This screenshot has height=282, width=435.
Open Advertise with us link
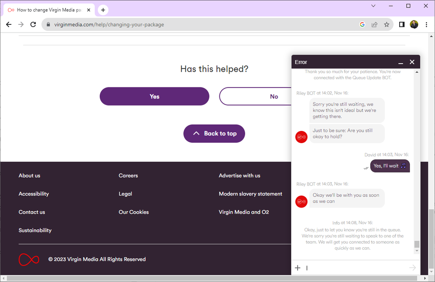point(239,175)
